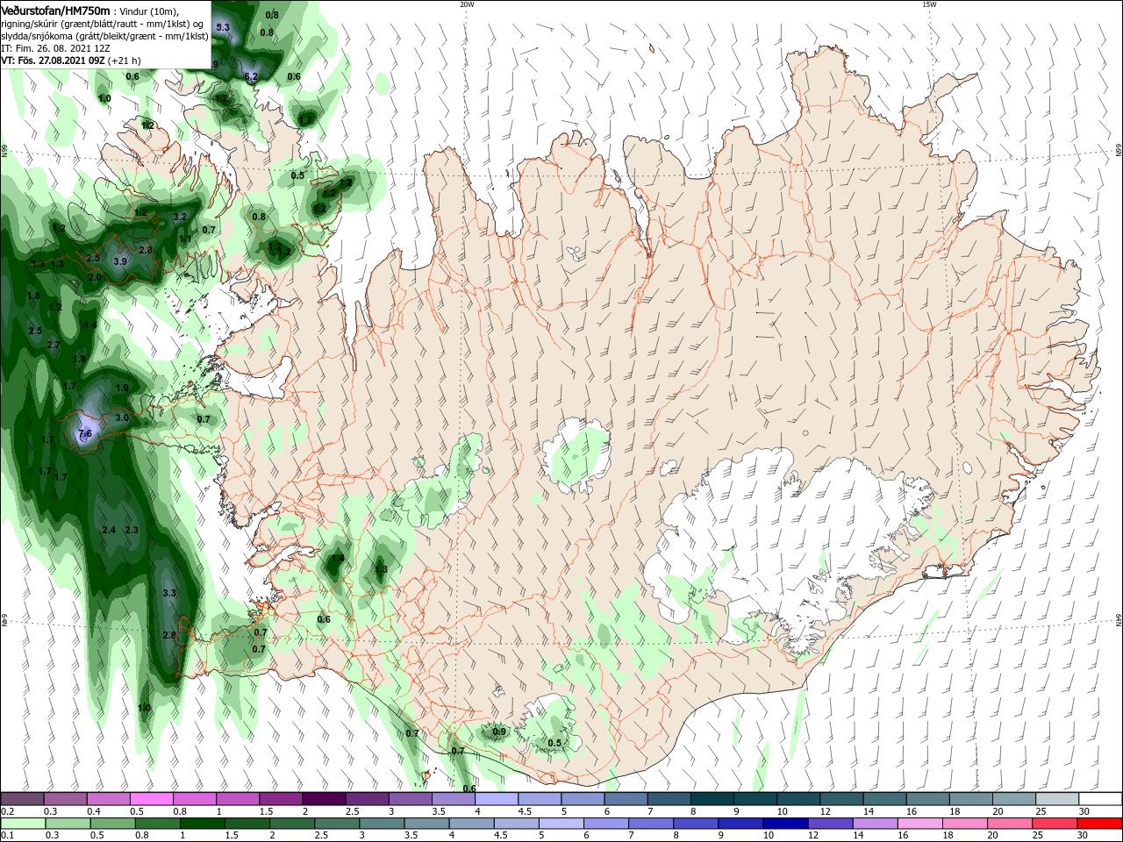Screen dimensions: 1123x842
Task: Click the 3.9 precipitation value
Action: coord(121,262)
